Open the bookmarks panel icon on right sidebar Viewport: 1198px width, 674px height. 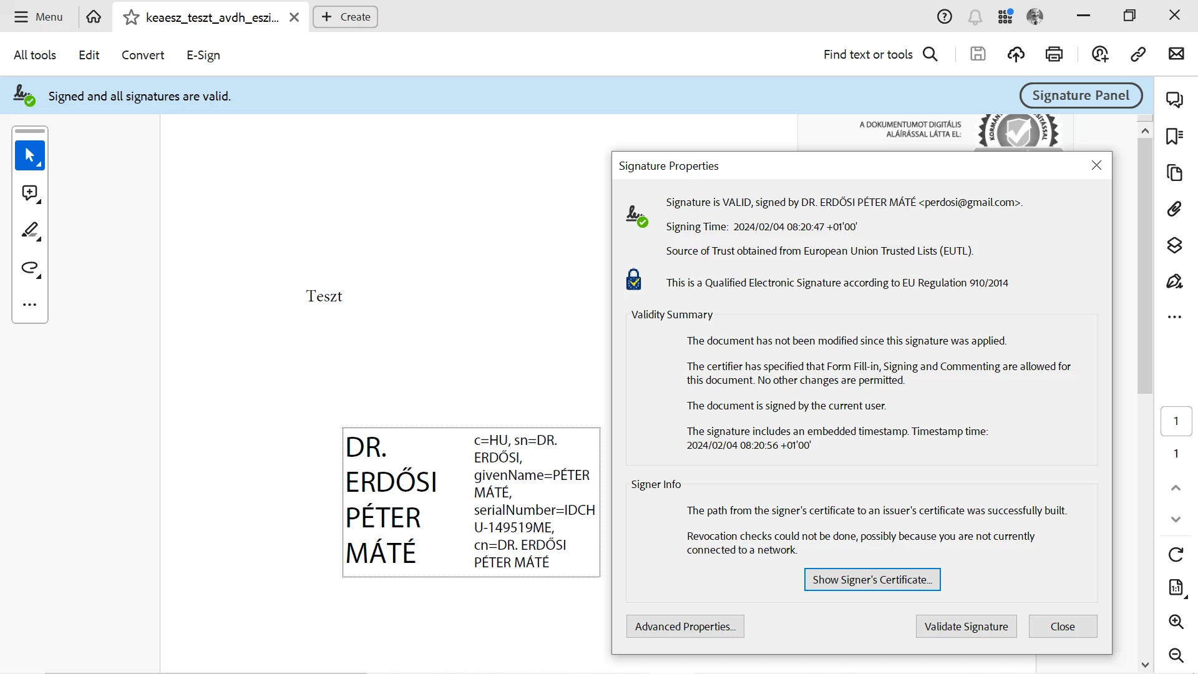[x=1175, y=136]
